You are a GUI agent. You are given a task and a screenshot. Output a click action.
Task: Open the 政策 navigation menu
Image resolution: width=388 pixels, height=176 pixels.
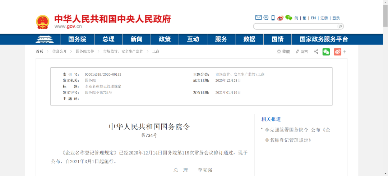pos(165,39)
